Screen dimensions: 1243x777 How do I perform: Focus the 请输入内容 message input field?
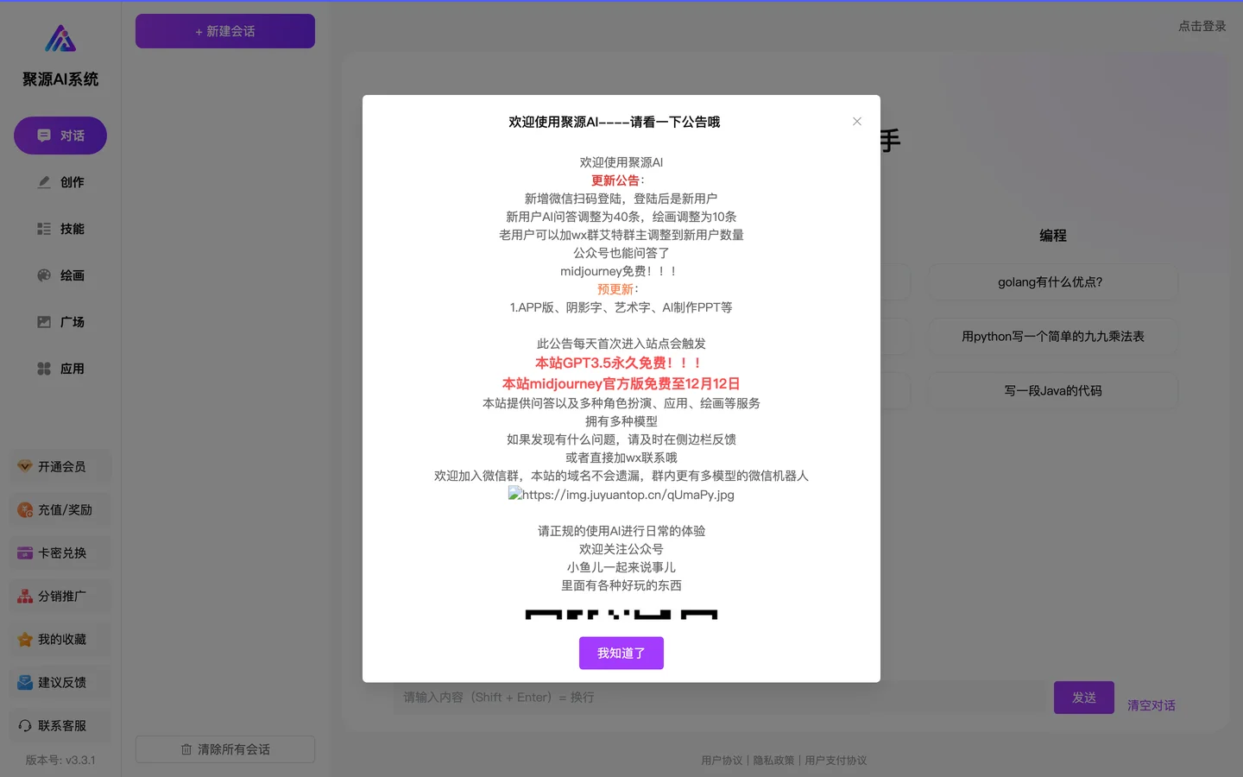pyautogui.click(x=720, y=698)
